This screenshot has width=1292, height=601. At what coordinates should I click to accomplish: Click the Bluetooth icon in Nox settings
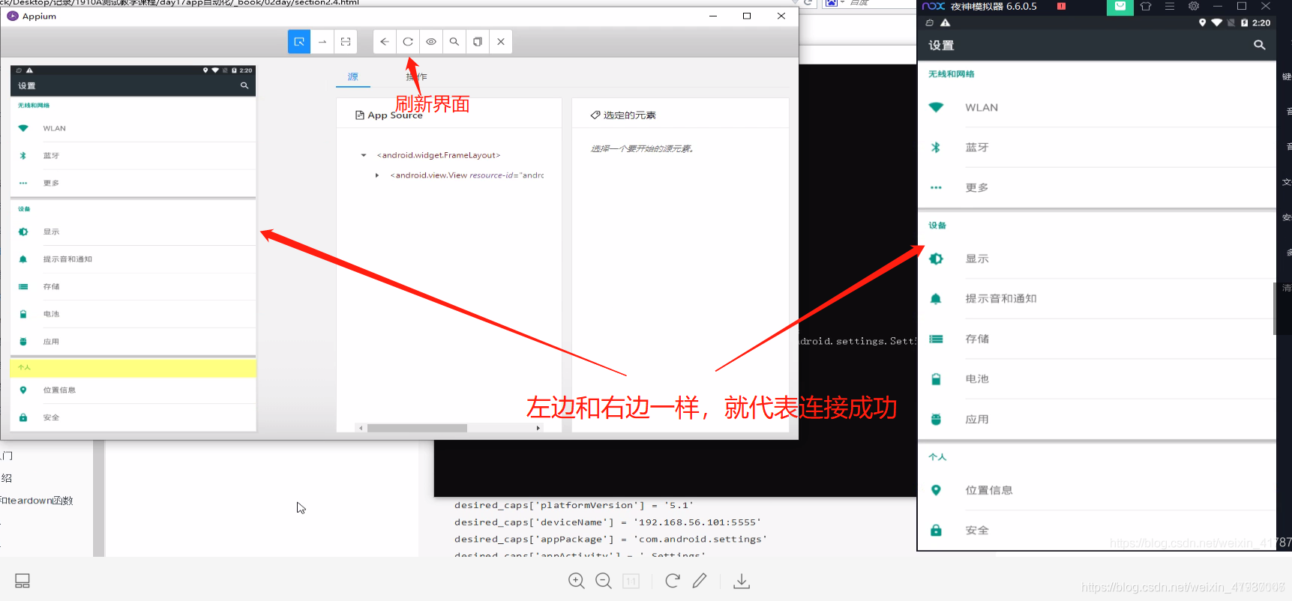[936, 148]
